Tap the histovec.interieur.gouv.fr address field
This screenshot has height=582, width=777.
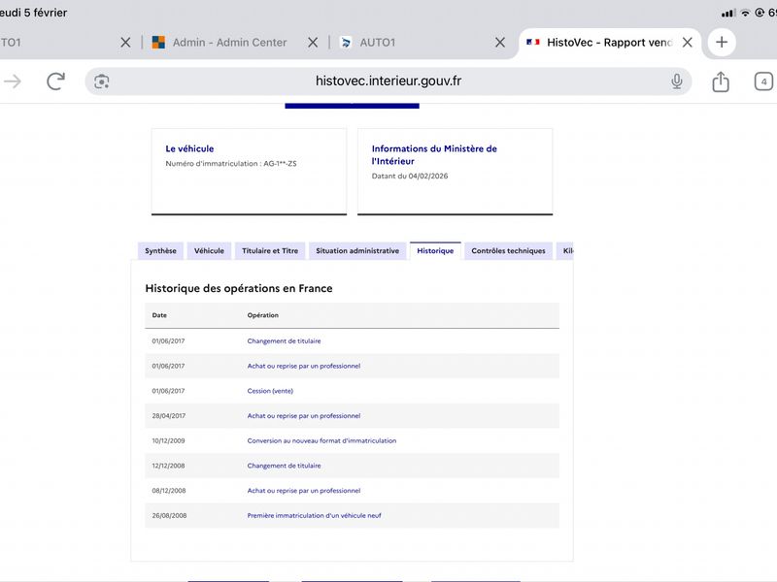pyautogui.click(x=388, y=81)
